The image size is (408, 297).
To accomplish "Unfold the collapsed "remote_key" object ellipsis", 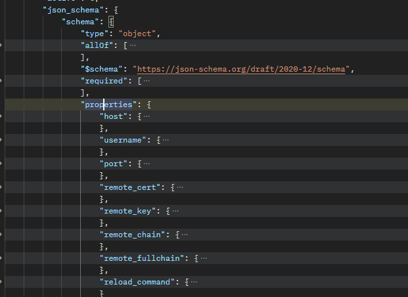I will coord(175,211).
